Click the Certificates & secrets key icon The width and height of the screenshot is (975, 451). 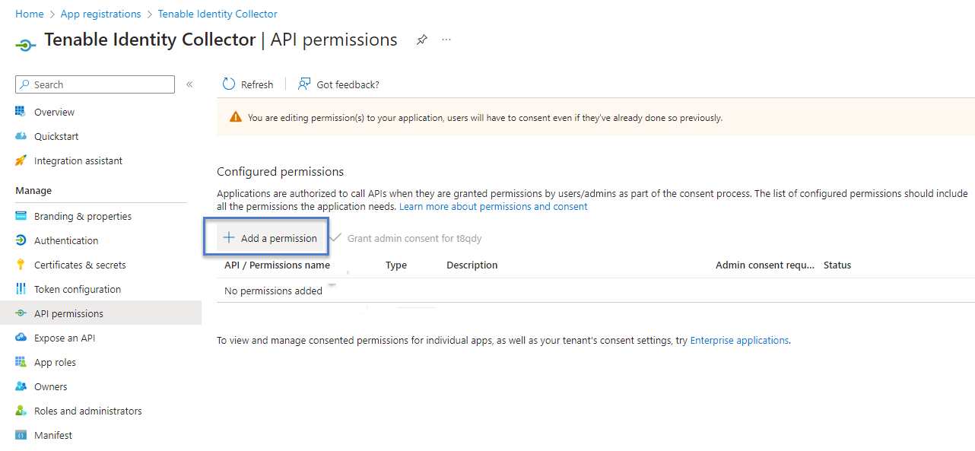[x=21, y=265]
